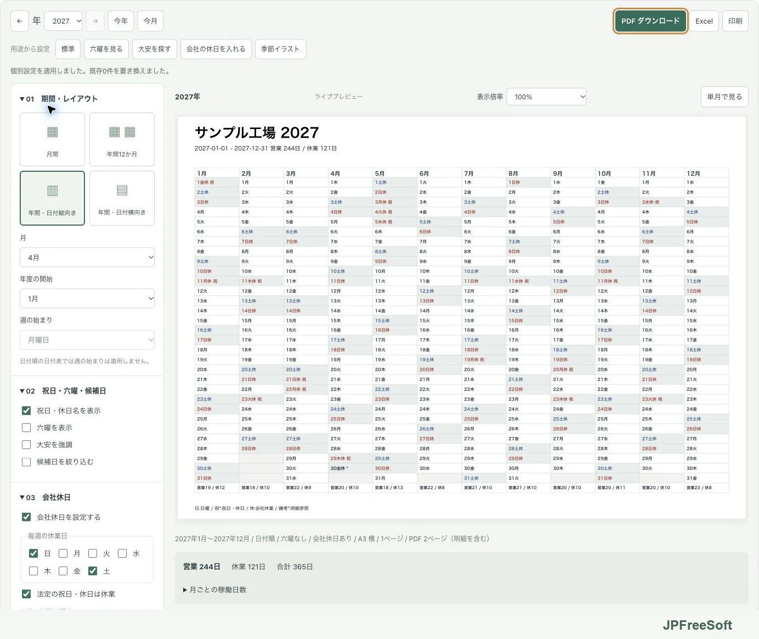Screen dimensions: 759x639
Task: Apply the 会社の休日を入れる preset
Action: [x=216, y=49]
